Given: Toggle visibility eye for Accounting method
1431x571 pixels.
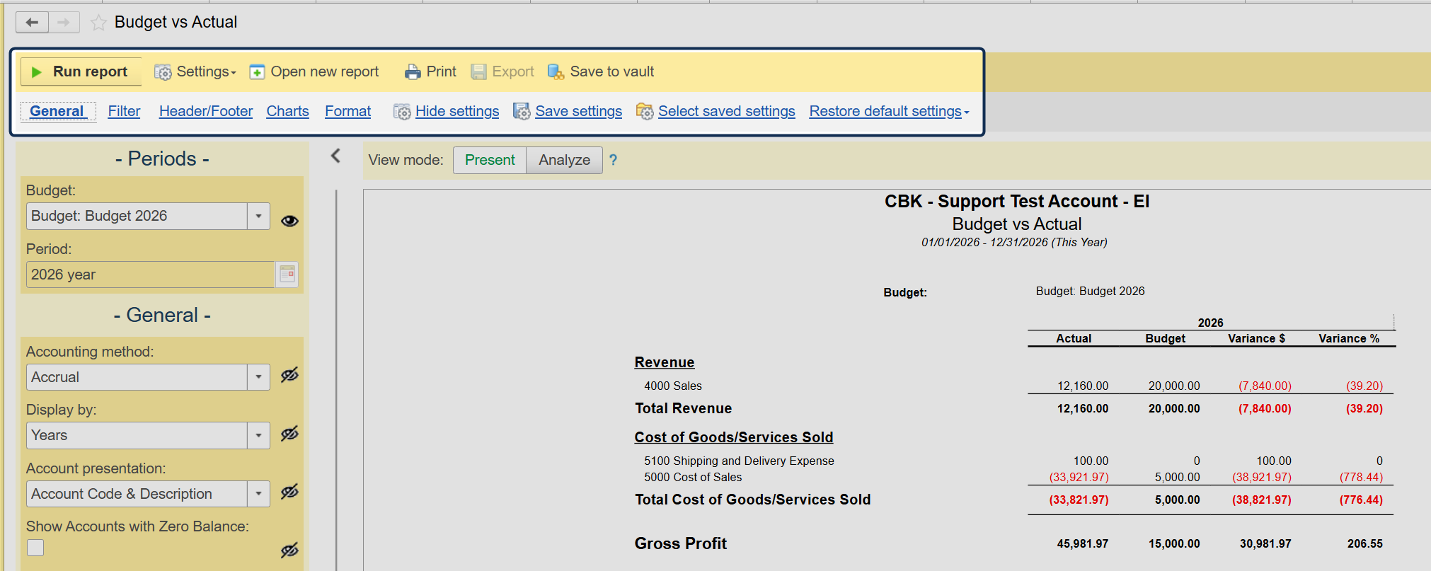Looking at the screenshot, I should click(289, 376).
